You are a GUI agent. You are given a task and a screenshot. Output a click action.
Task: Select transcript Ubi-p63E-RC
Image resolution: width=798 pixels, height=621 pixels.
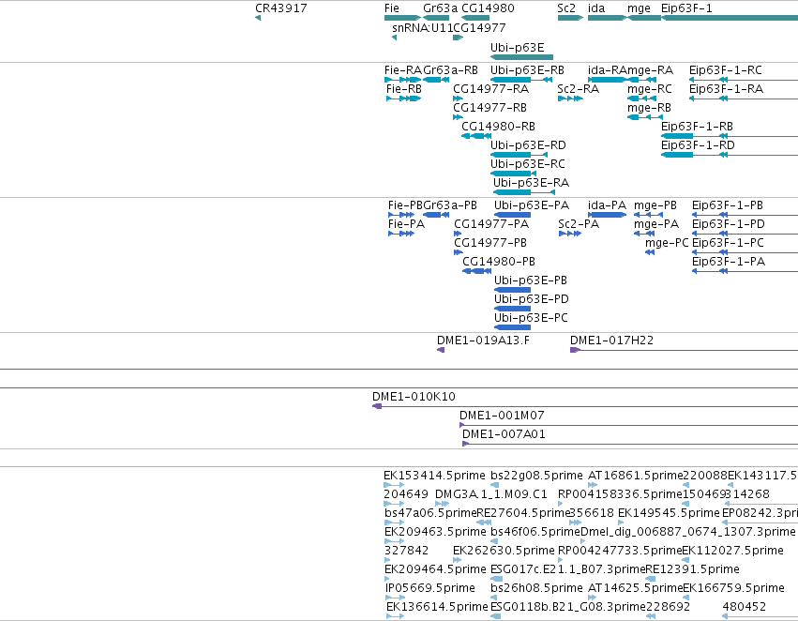pos(513,174)
